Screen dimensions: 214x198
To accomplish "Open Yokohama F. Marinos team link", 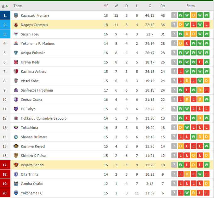I will tap(37, 44).
